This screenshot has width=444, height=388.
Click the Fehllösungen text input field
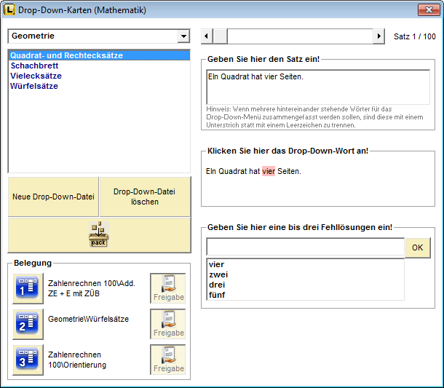coord(305,248)
